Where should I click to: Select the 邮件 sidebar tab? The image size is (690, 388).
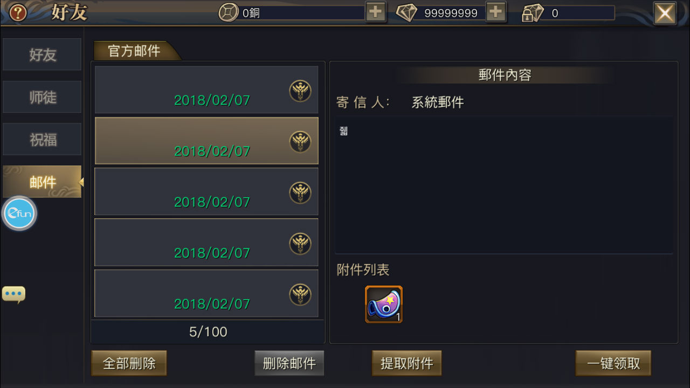coord(42,182)
